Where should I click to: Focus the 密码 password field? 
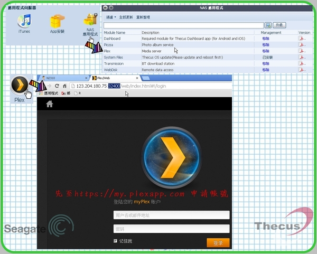coord(171,229)
